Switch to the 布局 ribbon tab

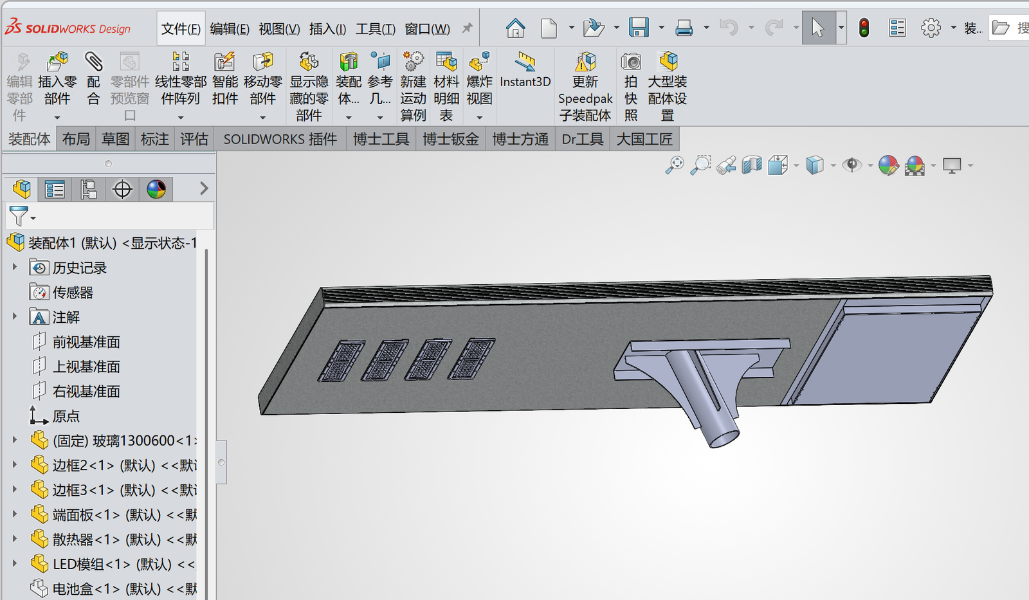tap(76, 139)
